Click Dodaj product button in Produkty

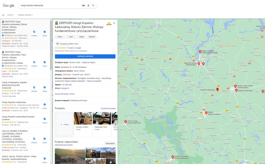[x=64, y=124]
